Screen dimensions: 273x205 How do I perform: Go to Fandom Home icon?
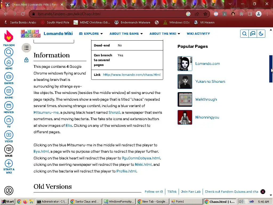(x=9, y=62)
